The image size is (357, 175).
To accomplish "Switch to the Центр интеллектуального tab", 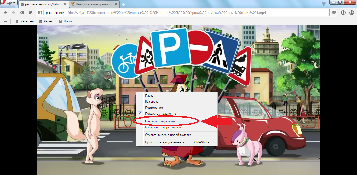I will click(x=95, y=4).
